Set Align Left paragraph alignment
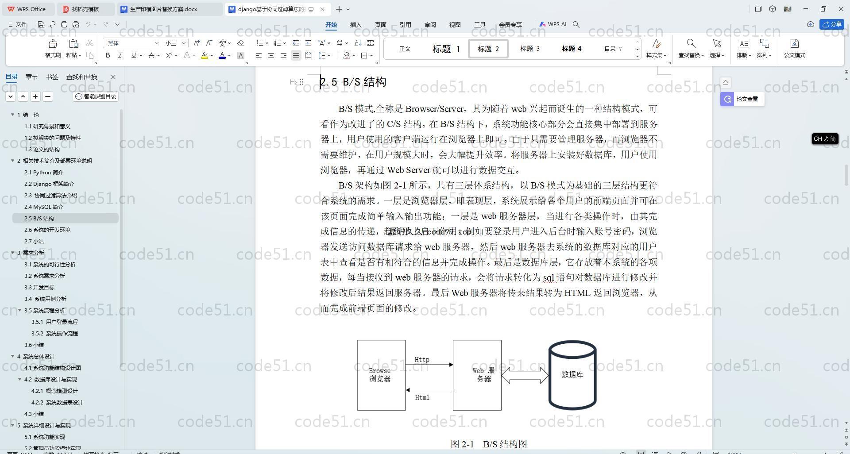This screenshot has width=850, height=454. (x=259, y=55)
